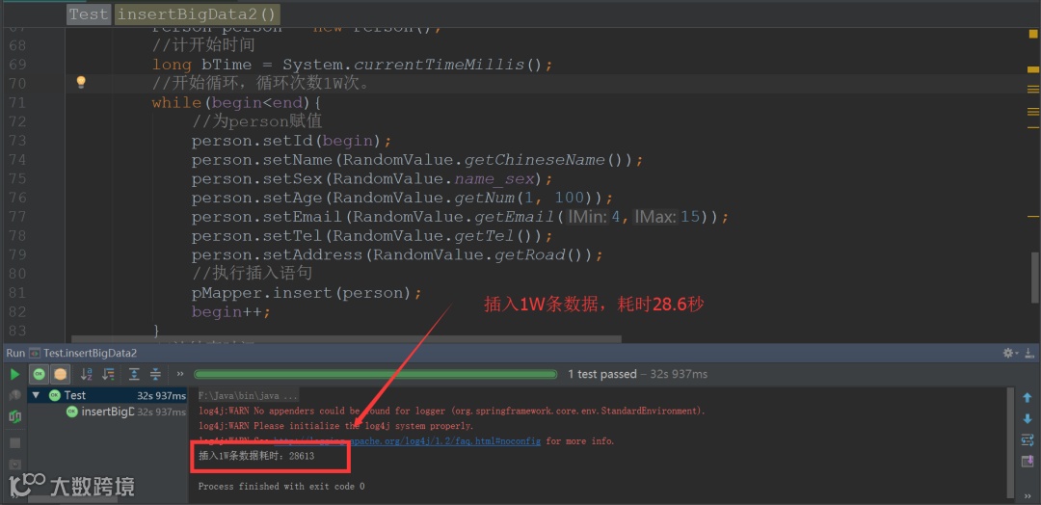Sort test results alphabetically
The width and height of the screenshot is (1041, 505).
87,374
